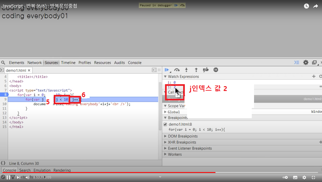
Task: Expand the Global scope tree item
Action: pyautogui.click(x=165, y=112)
